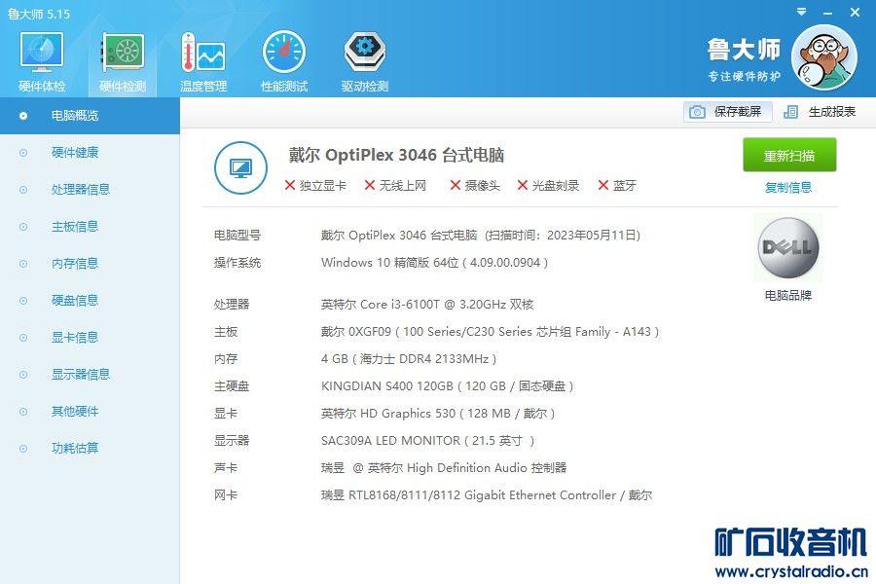The image size is (876, 584).
Task: Click the blue desktop computer circle icon
Action: point(240,167)
